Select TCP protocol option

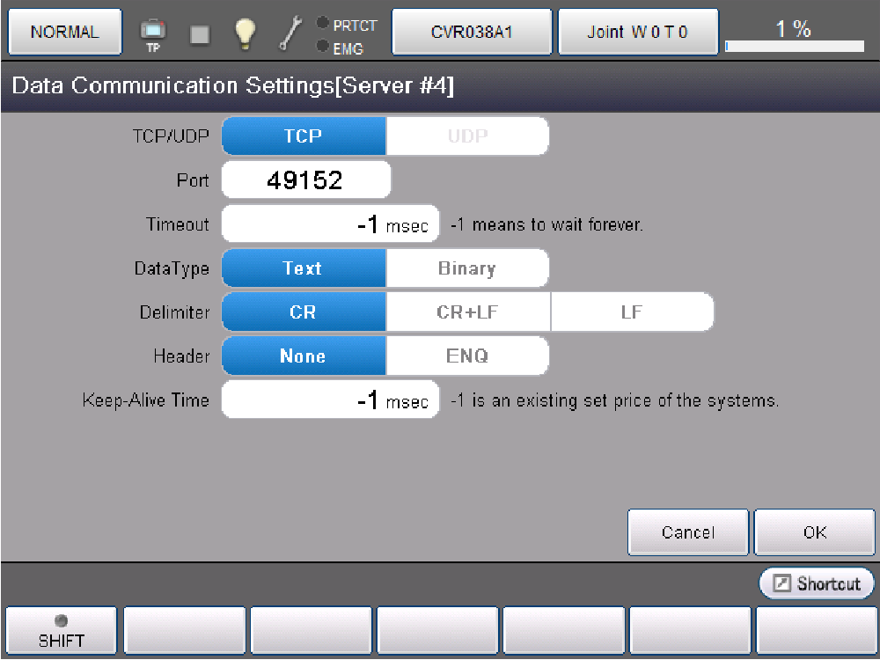[303, 136]
